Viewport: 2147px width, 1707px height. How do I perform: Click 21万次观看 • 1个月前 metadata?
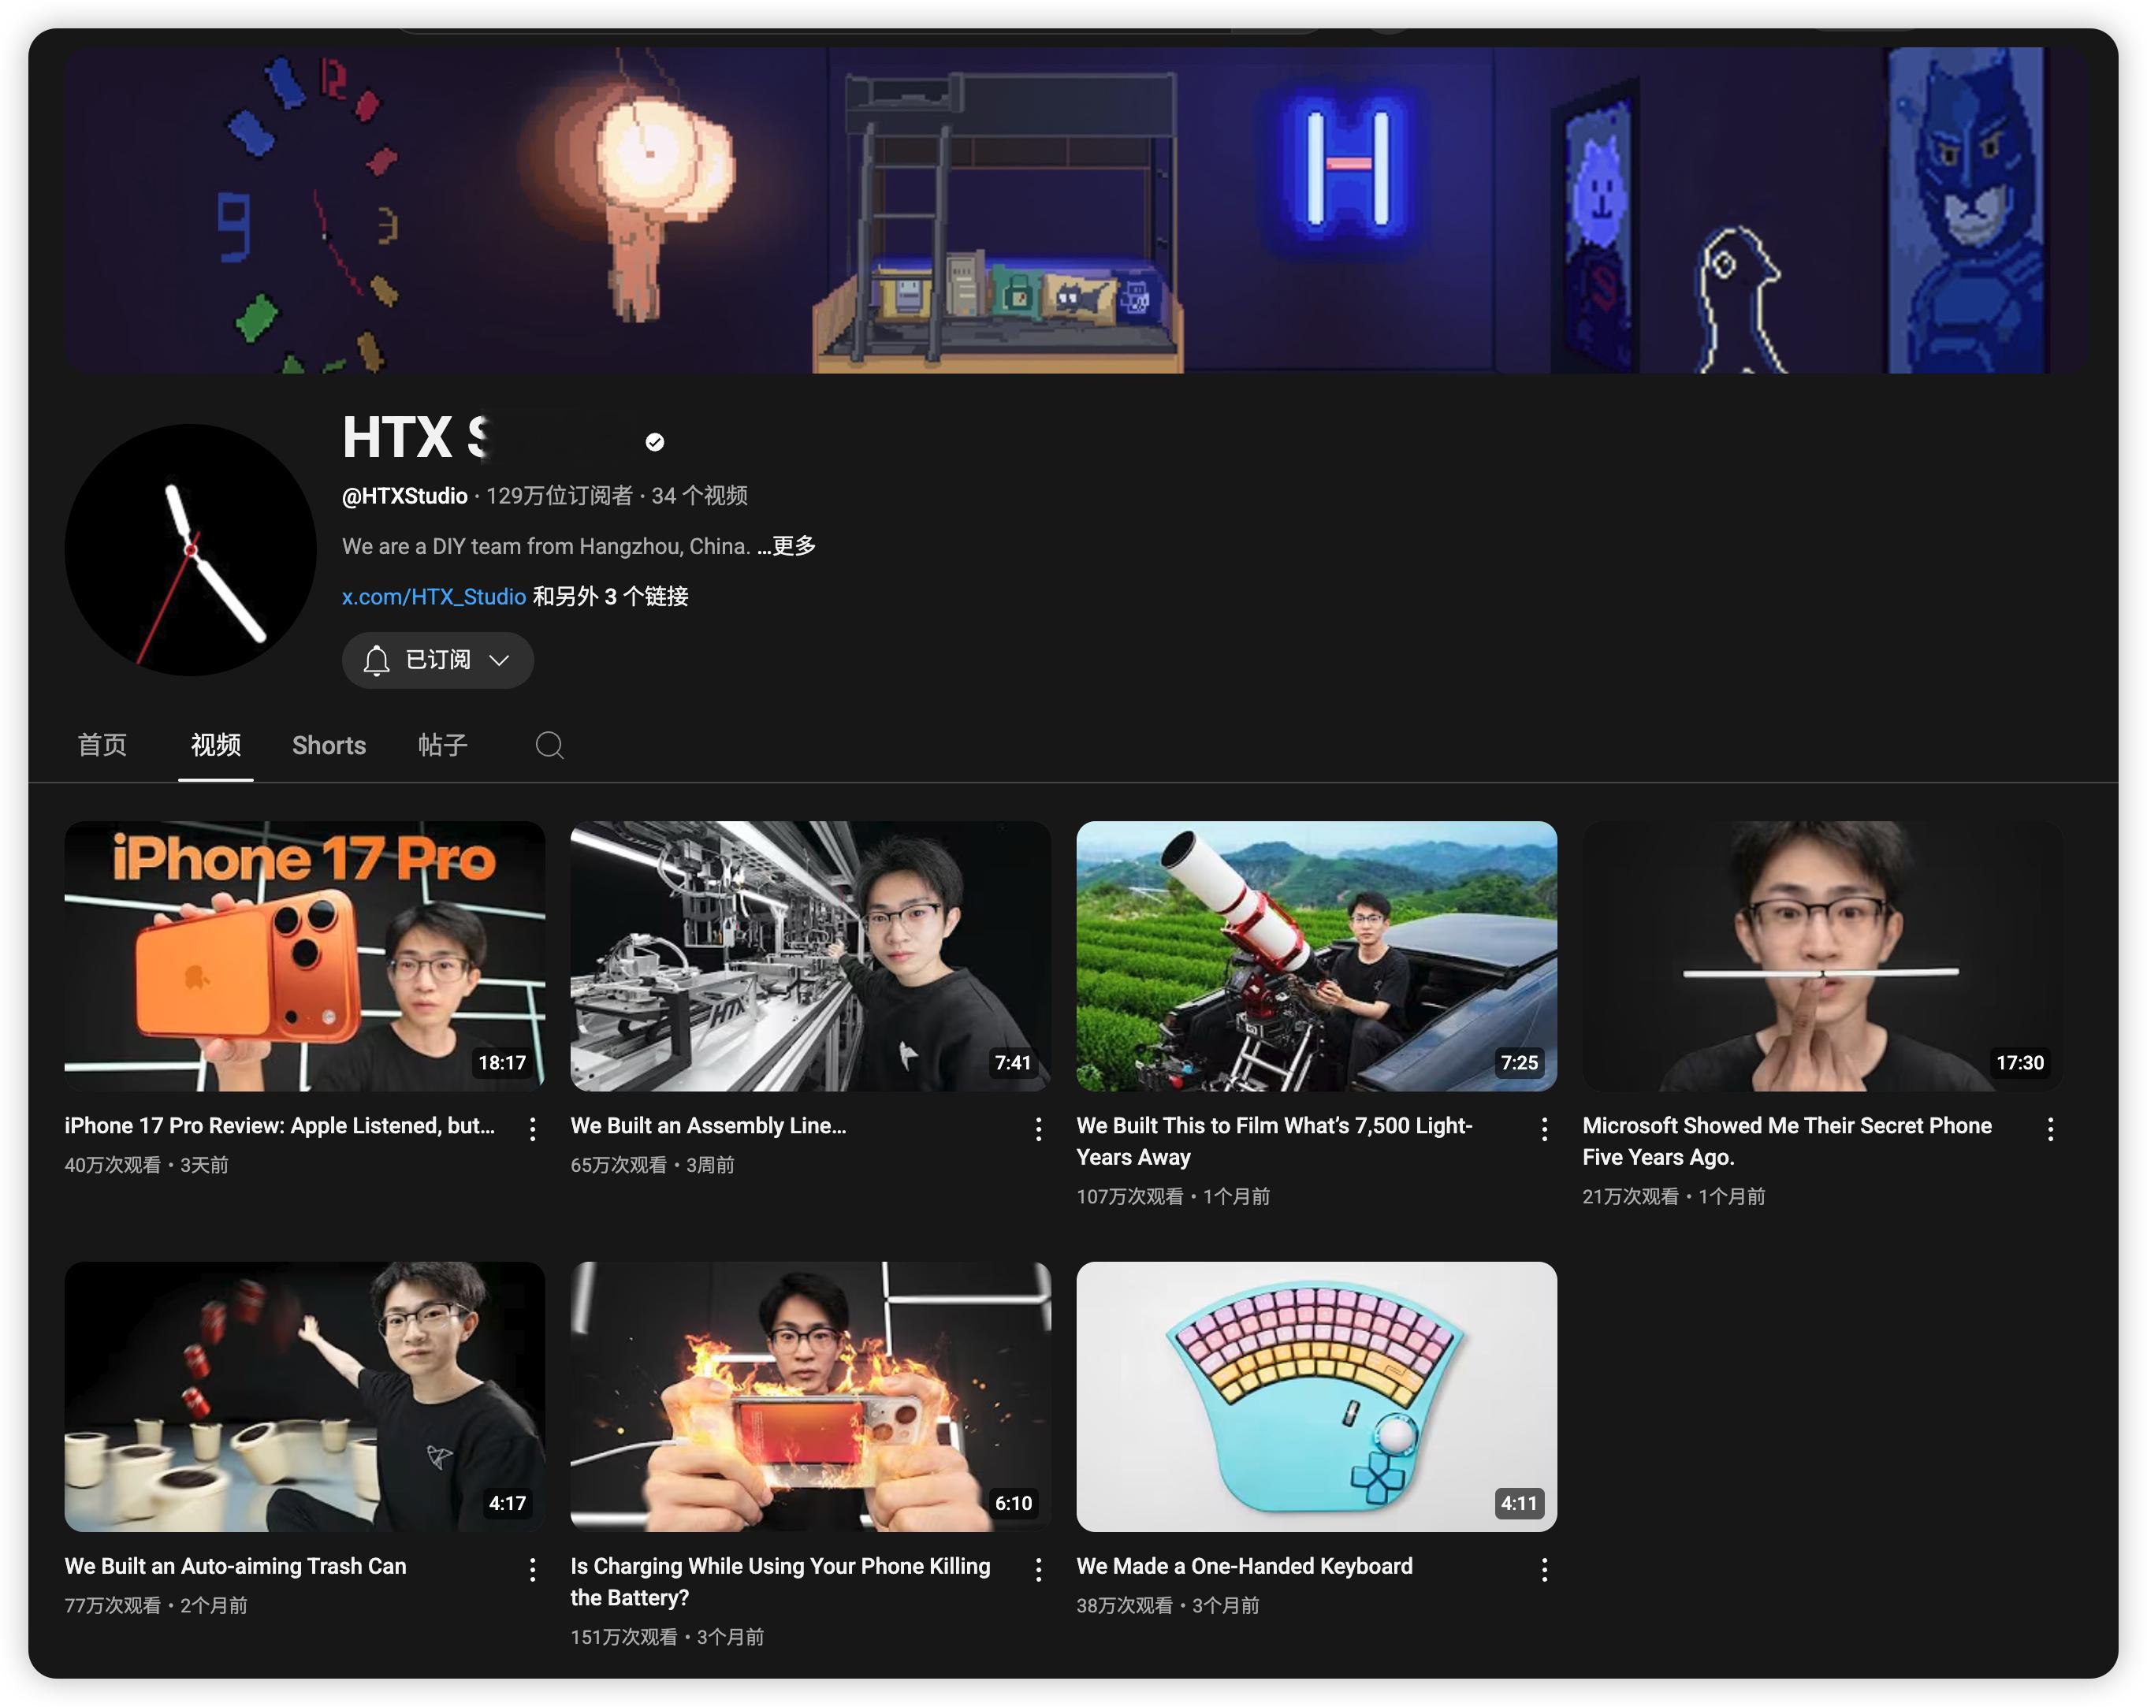point(1674,1196)
